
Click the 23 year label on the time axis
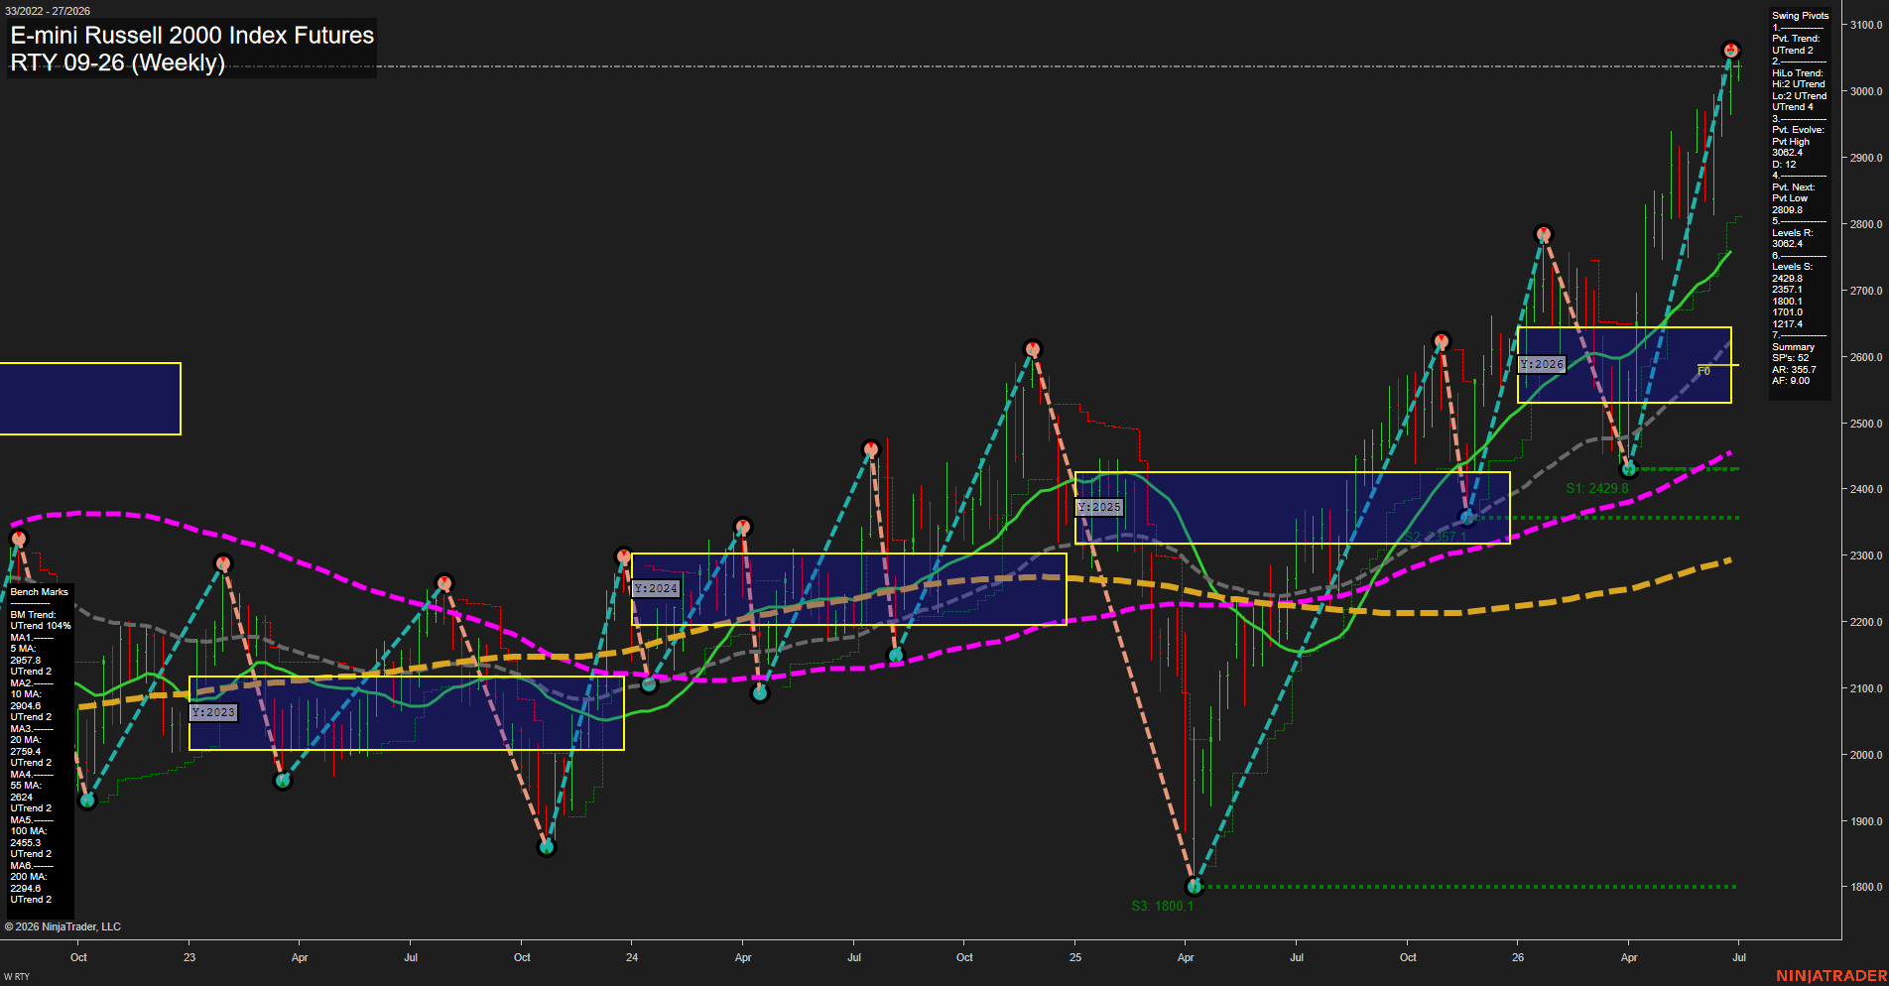[189, 957]
